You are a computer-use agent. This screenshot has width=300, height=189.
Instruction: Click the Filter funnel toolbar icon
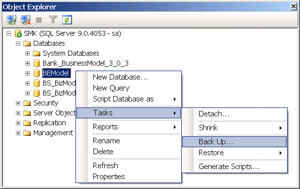coord(53,20)
